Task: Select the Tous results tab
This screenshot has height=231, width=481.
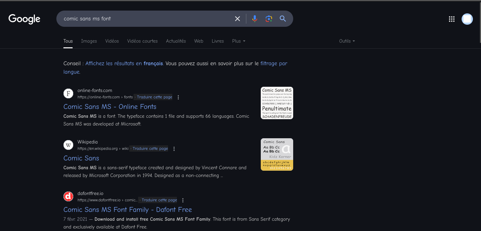Action: [68, 41]
